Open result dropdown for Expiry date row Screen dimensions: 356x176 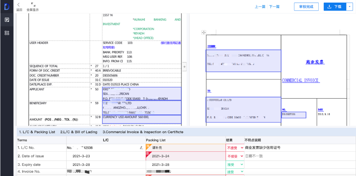(x=235, y=164)
